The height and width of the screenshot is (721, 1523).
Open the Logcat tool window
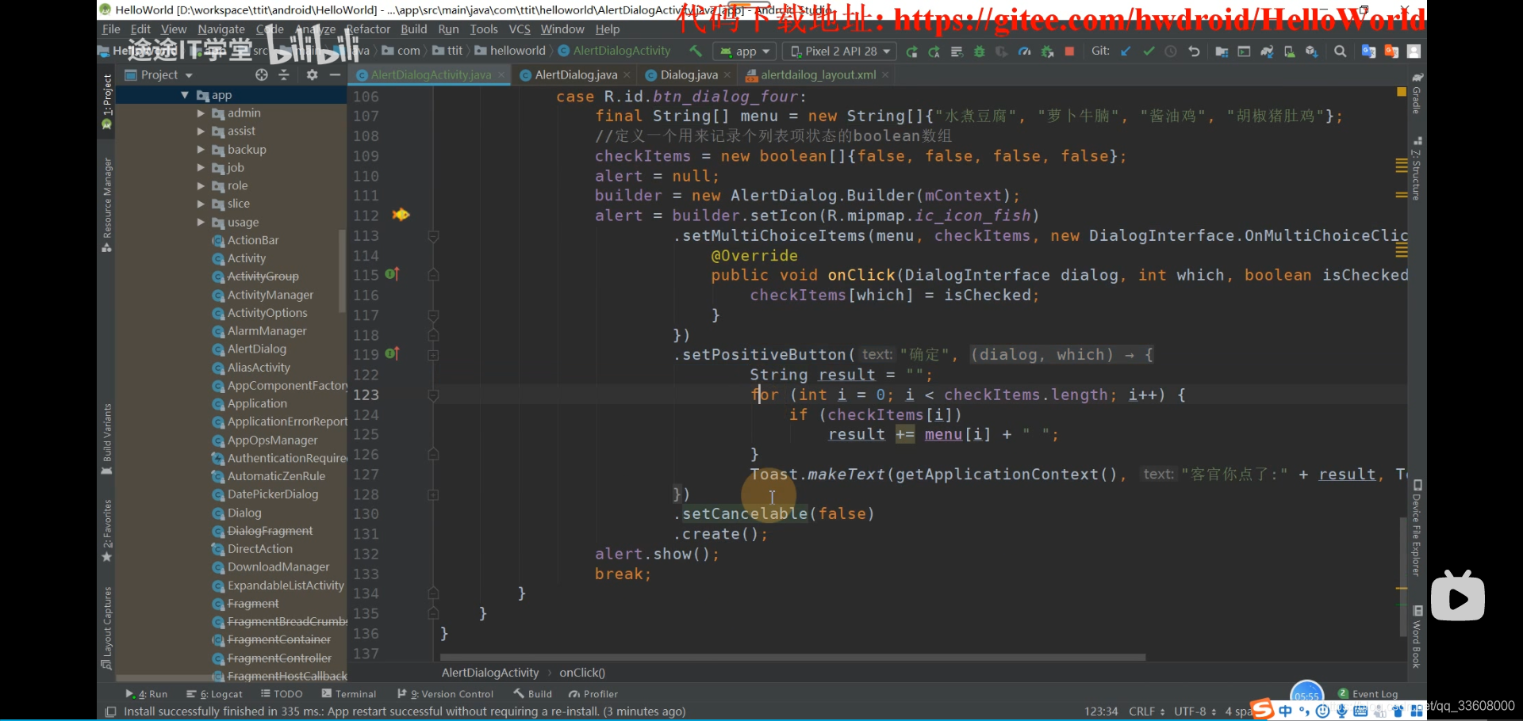point(214,694)
